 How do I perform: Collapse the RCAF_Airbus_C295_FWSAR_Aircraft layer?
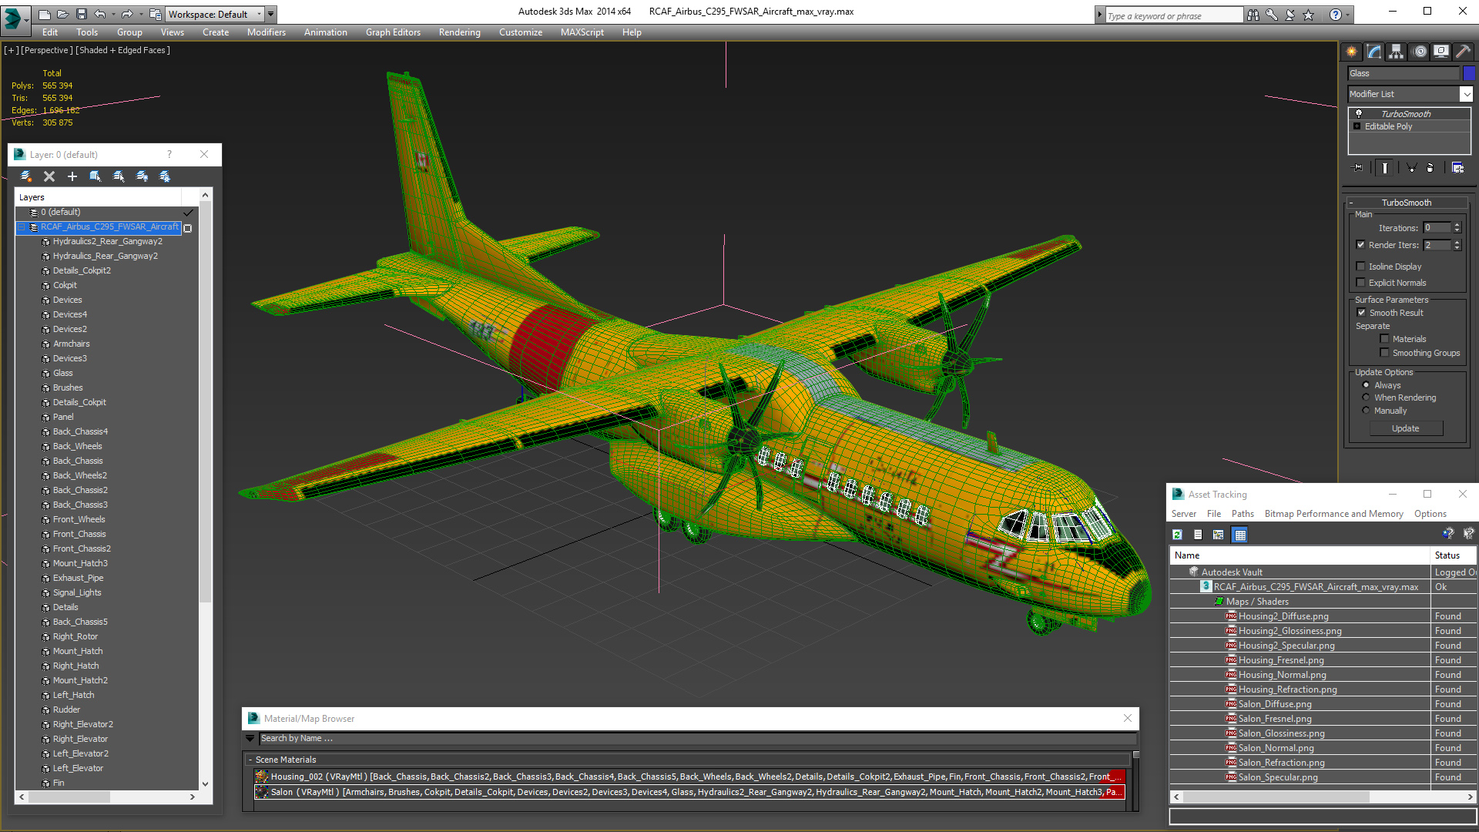[x=22, y=227]
